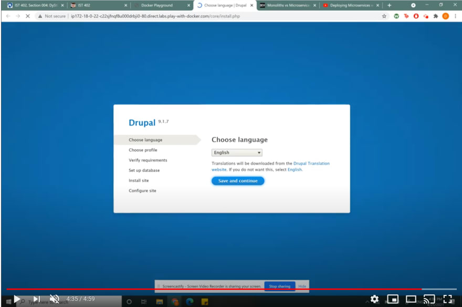Click the red Opera-style O extension icon
Viewport: 462px width, 307px height.
click(x=416, y=16)
